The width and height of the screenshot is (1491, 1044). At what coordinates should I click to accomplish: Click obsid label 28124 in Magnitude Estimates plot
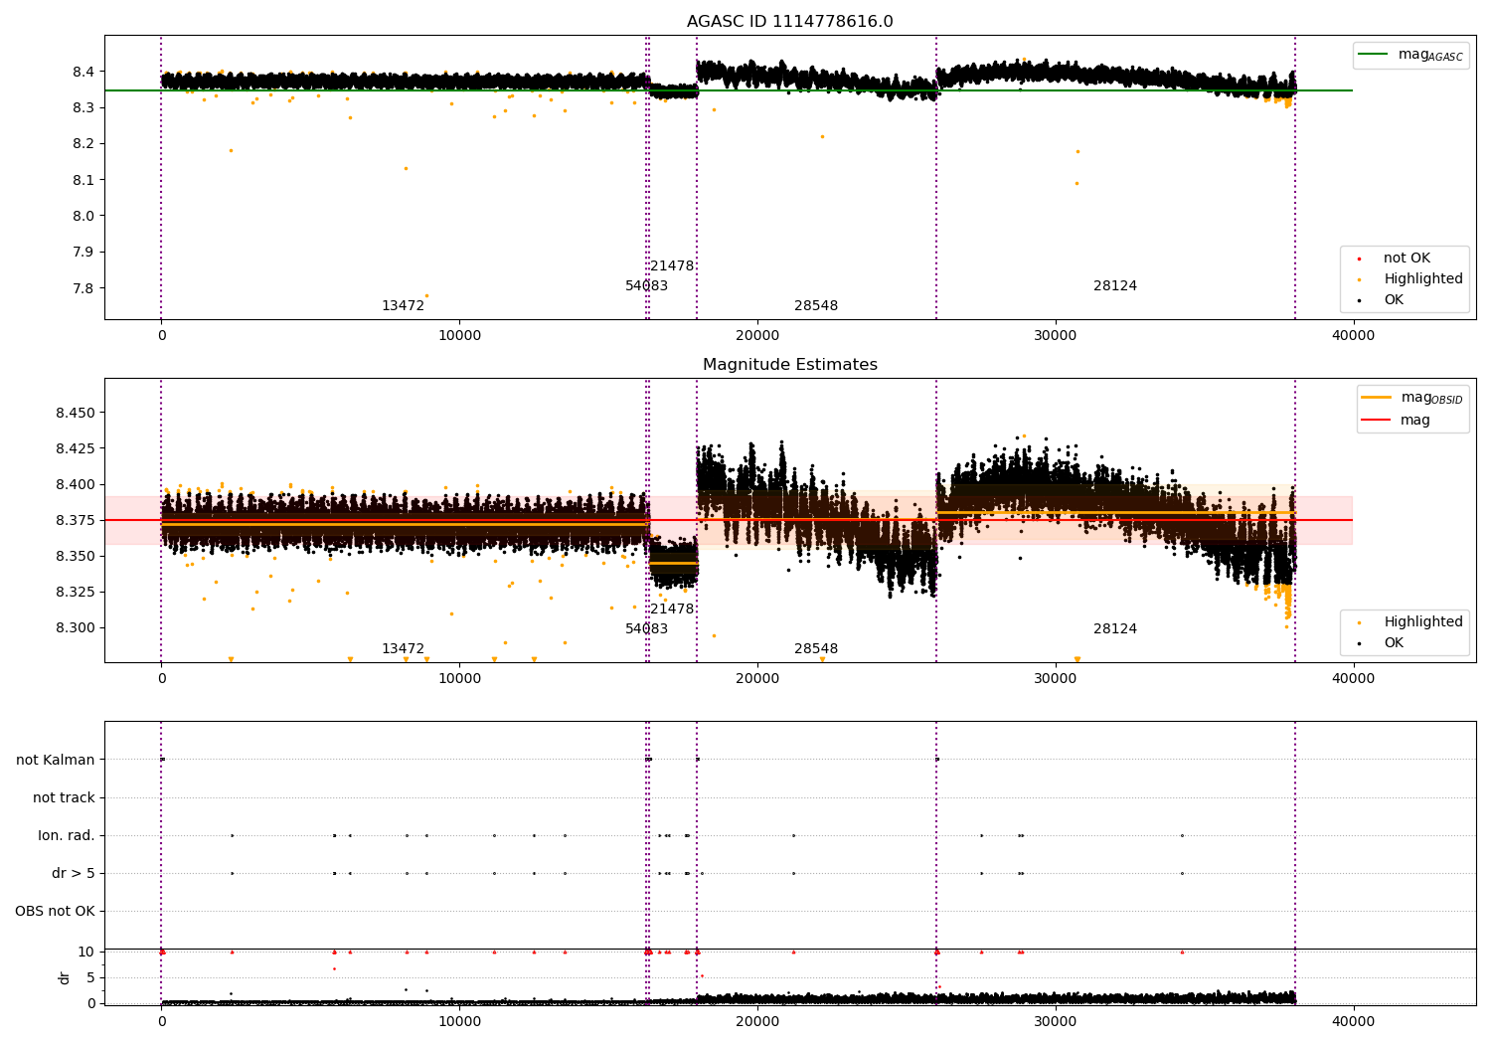pos(1114,629)
